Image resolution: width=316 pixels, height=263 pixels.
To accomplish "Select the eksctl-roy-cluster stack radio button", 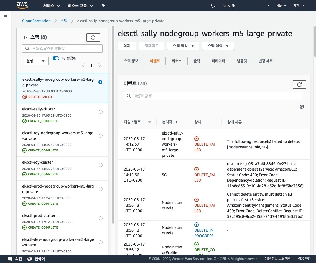I will click(101, 165).
